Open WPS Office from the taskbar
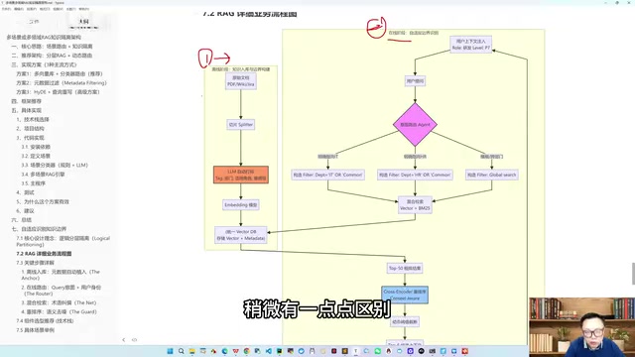The width and height of the screenshot is (635, 357). pyautogui.click(x=236, y=351)
